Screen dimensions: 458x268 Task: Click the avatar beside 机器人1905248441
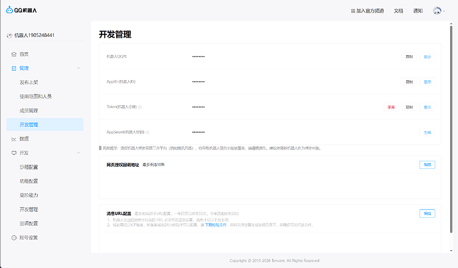[9, 36]
